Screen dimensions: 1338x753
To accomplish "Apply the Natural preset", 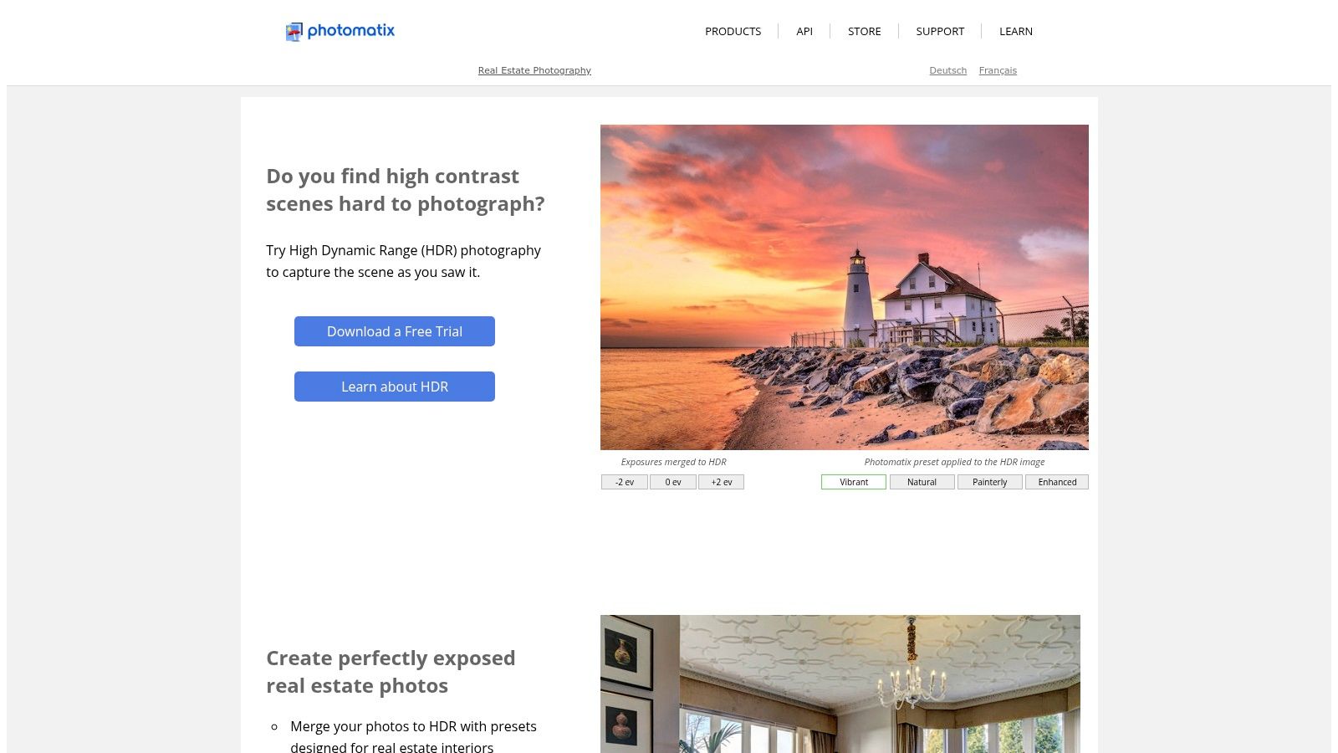I will (x=922, y=482).
